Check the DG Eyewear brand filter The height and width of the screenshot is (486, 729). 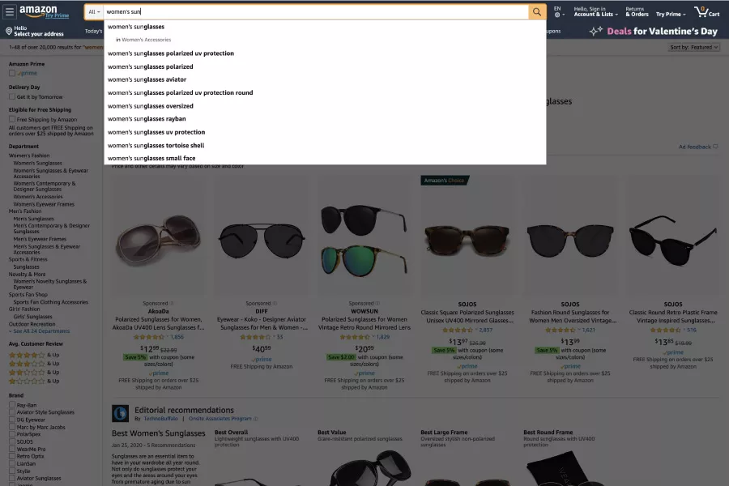12,420
